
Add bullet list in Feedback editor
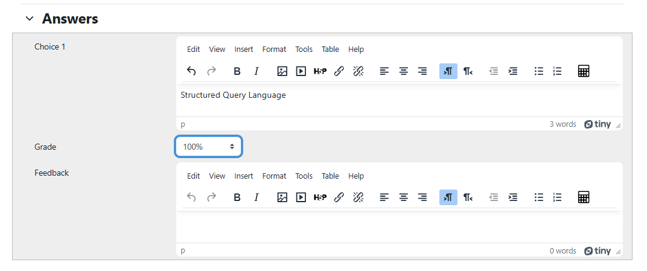tap(538, 197)
